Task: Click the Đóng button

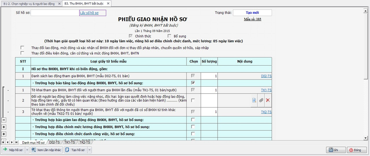Action: click(x=357, y=150)
